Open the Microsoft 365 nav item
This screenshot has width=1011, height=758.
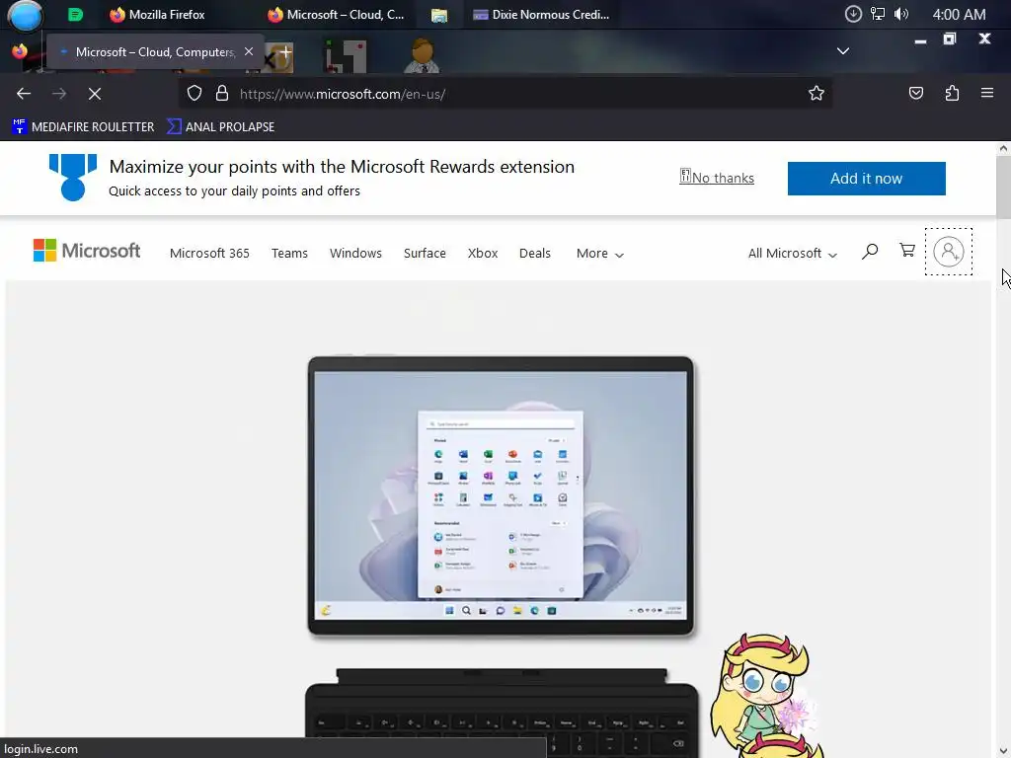pyautogui.click(x=209, y=254)
